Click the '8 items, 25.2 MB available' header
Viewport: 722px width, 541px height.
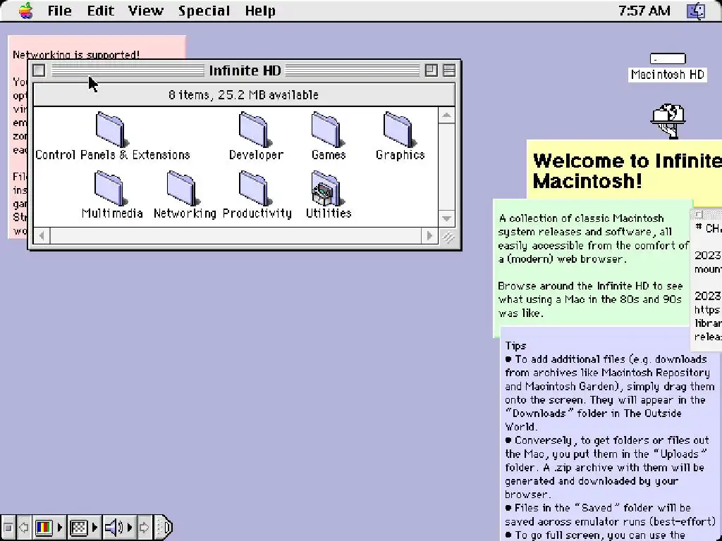pyautogui.click(x=244, y=95)
